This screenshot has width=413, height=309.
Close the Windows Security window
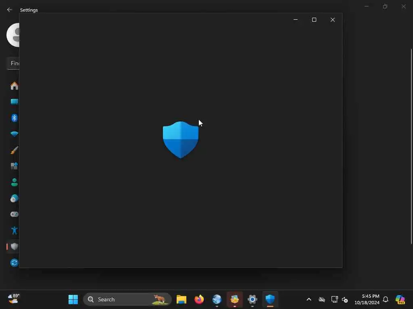333,20
